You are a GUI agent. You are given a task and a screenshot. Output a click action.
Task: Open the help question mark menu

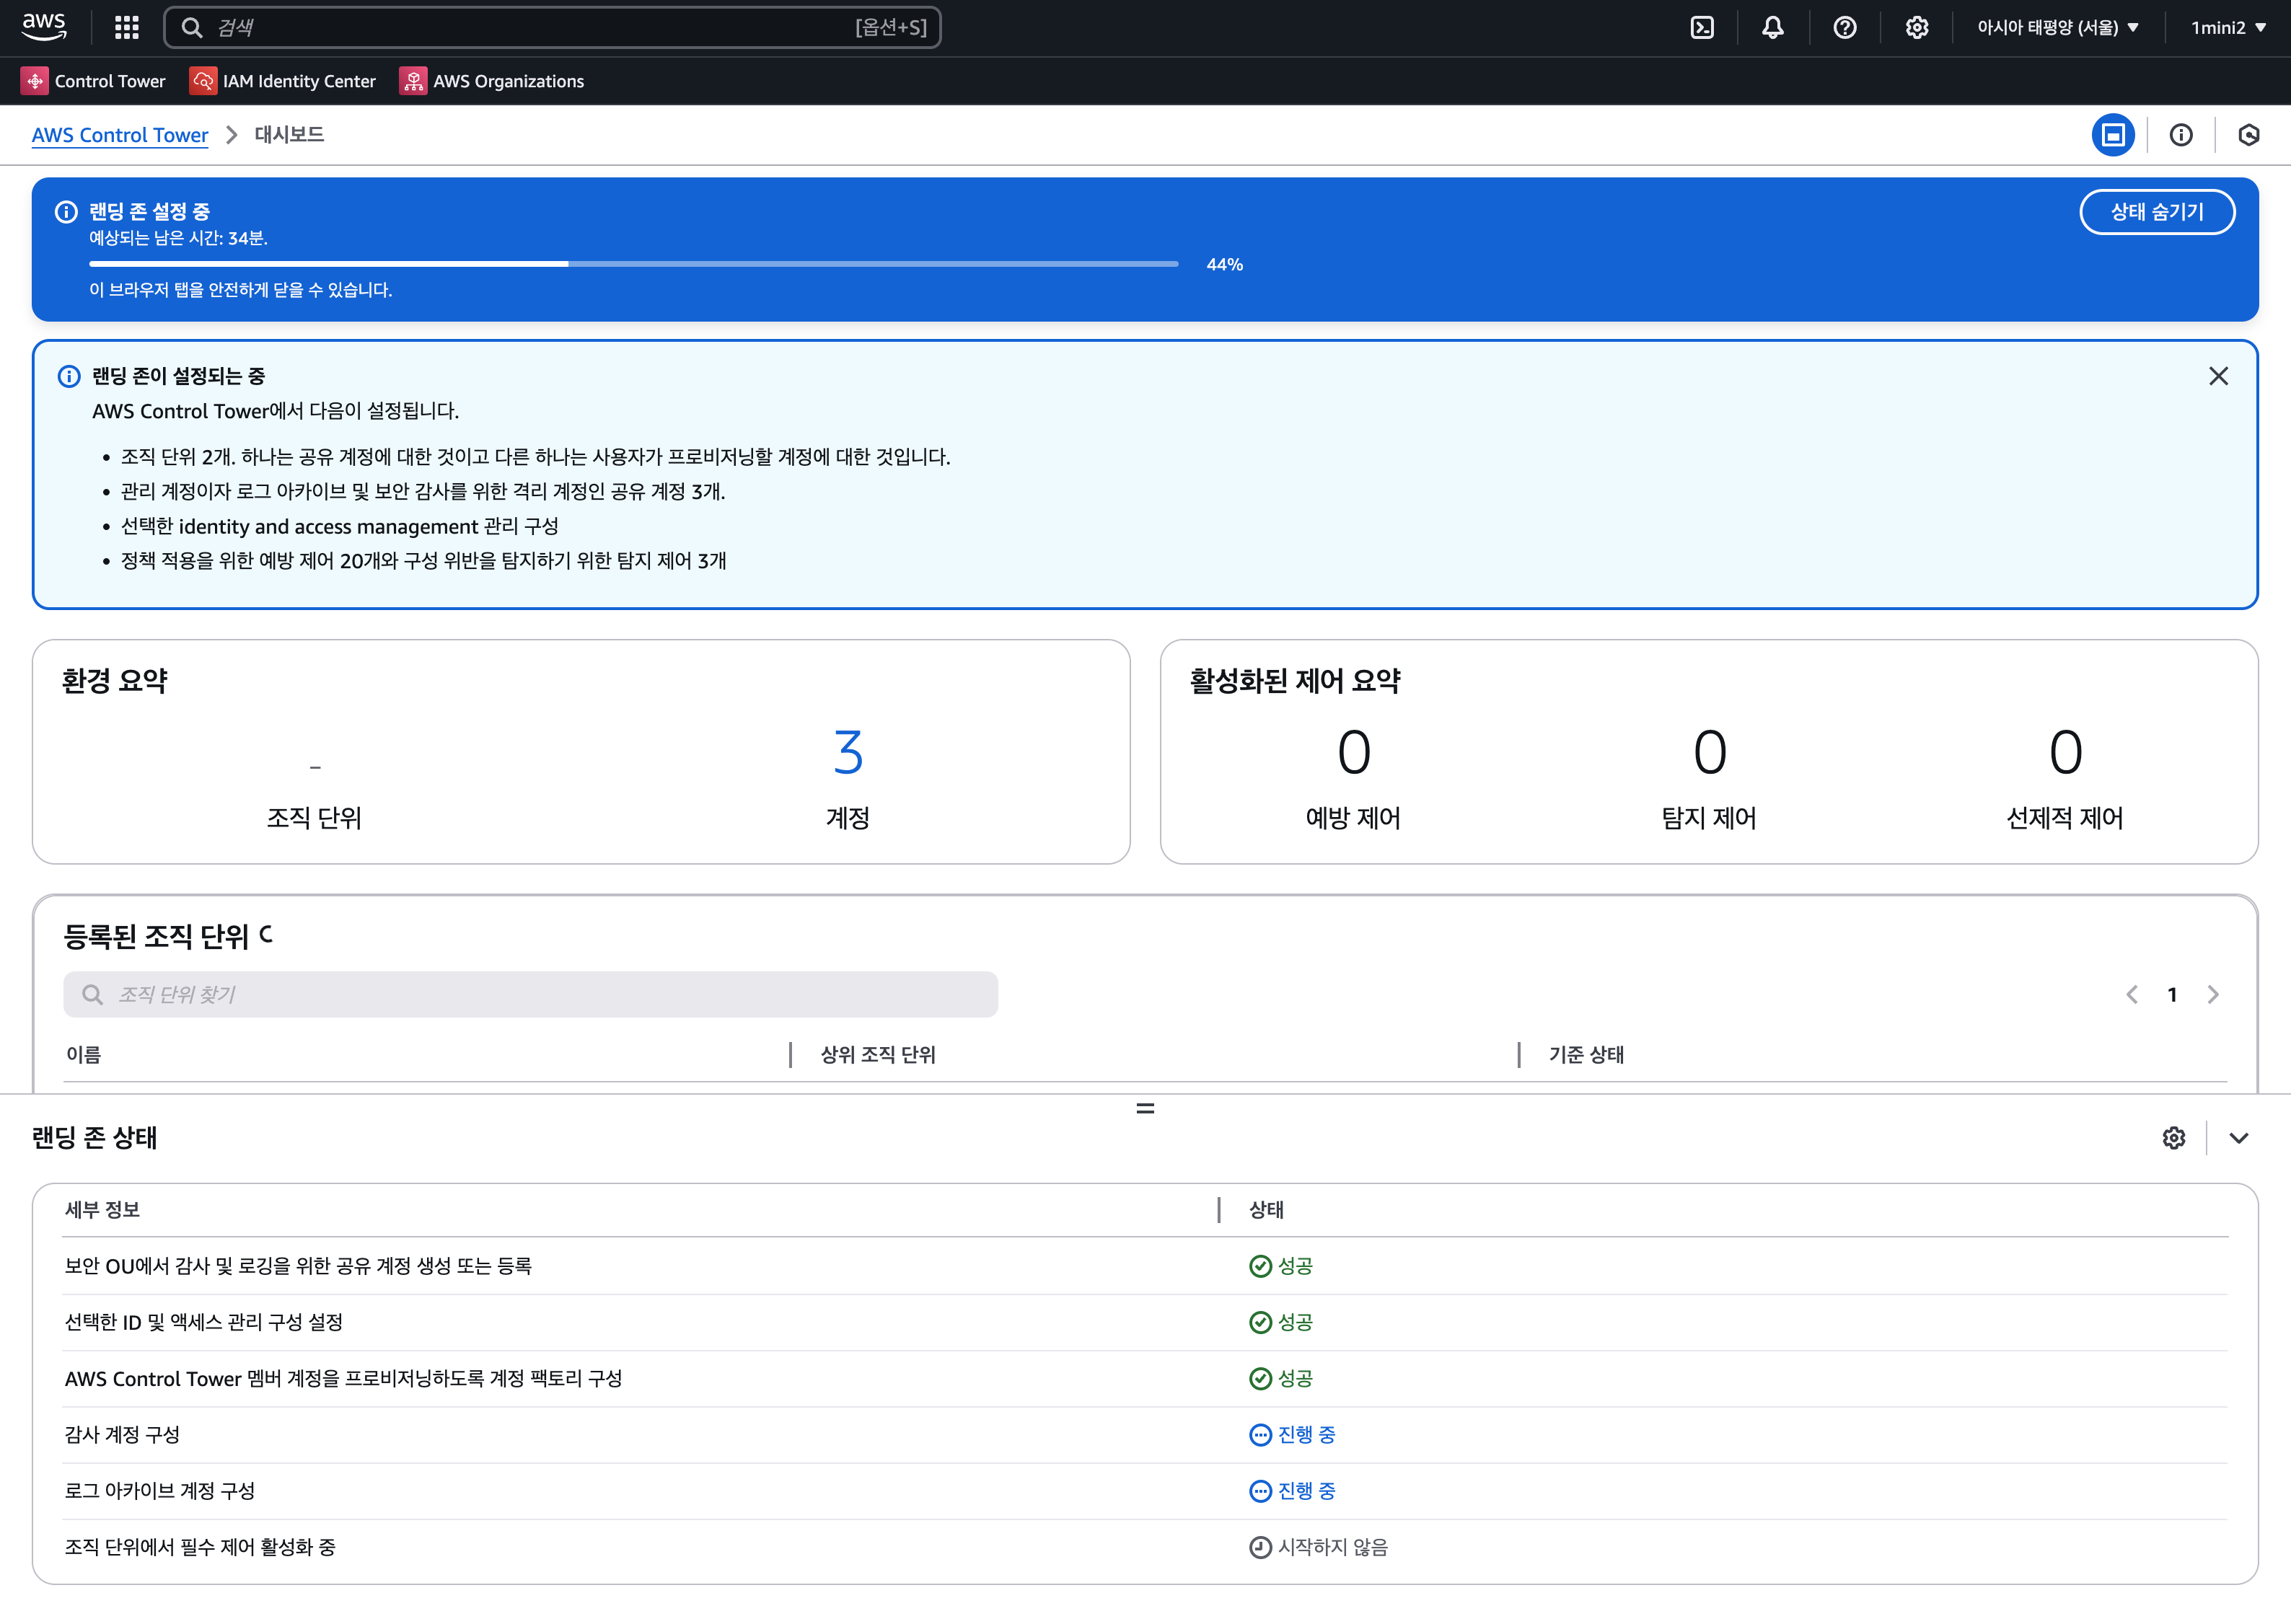(1845, 27)
